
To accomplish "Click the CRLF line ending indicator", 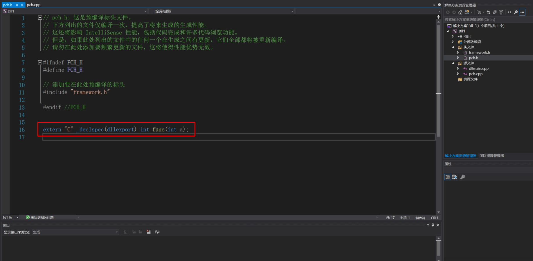I will point(435,218).
